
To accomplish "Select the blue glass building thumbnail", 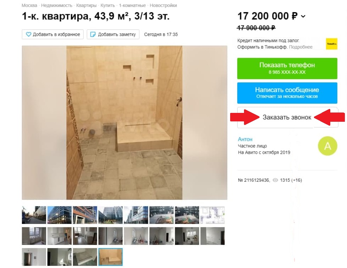I will point(59,215).
